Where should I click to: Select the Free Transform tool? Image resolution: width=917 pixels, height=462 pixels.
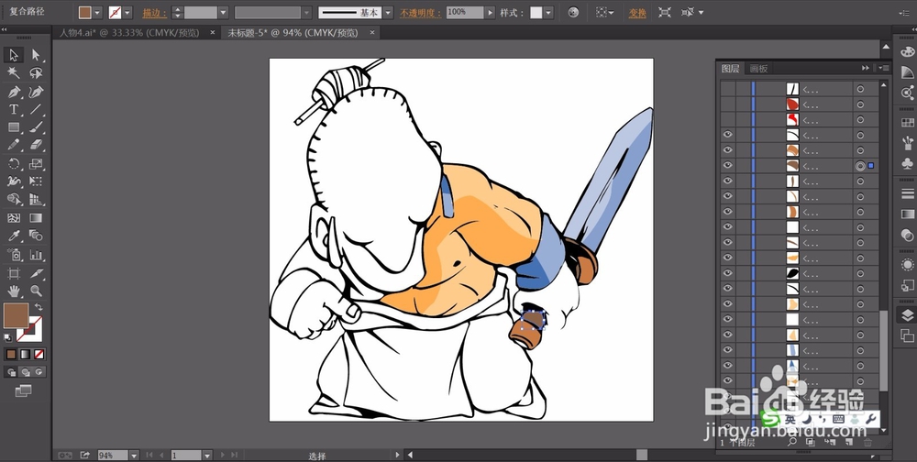pos(36,181)
